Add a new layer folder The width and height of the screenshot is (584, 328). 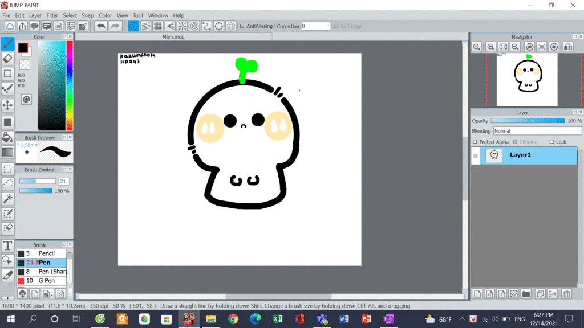click(x=526, y=294)
